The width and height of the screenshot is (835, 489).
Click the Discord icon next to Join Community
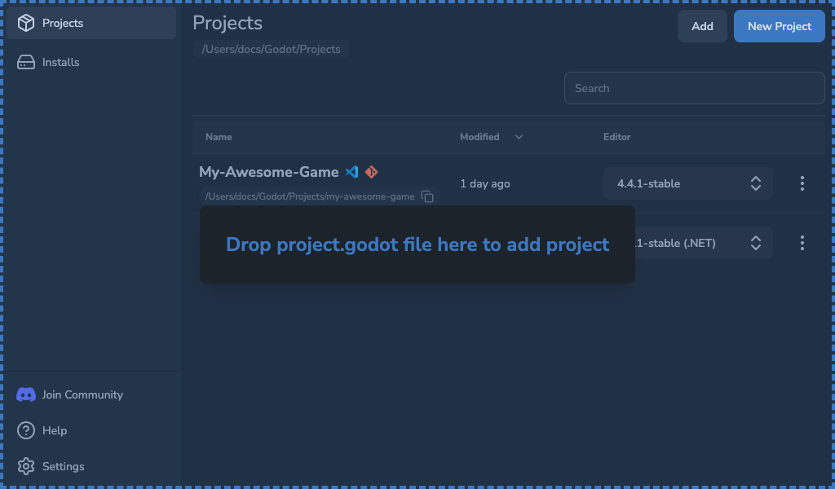point(25,394)
